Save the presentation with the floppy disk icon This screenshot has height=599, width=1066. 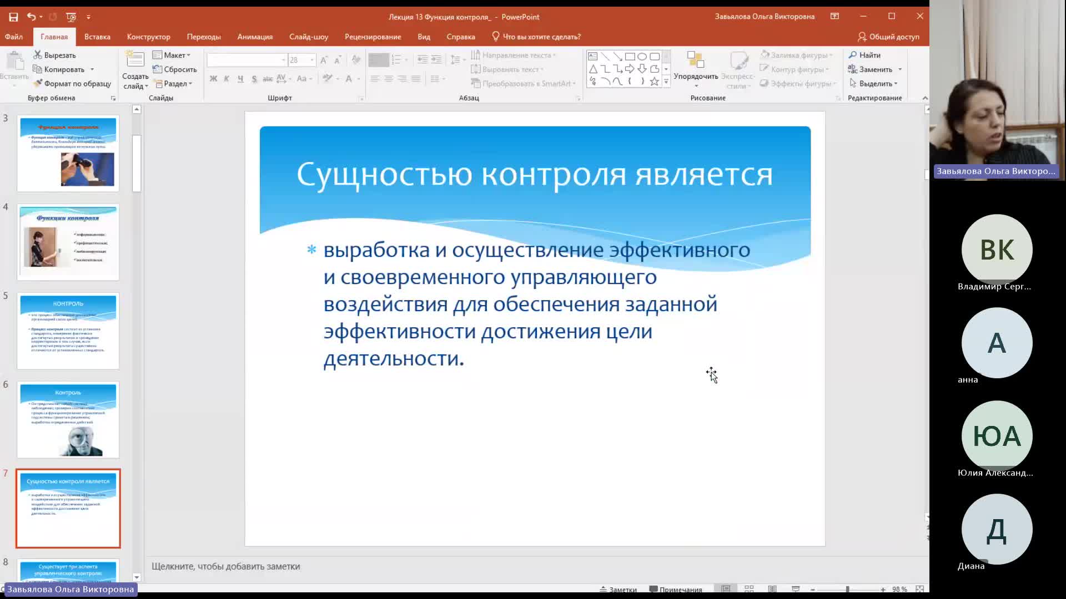click(x=13, y=17)
